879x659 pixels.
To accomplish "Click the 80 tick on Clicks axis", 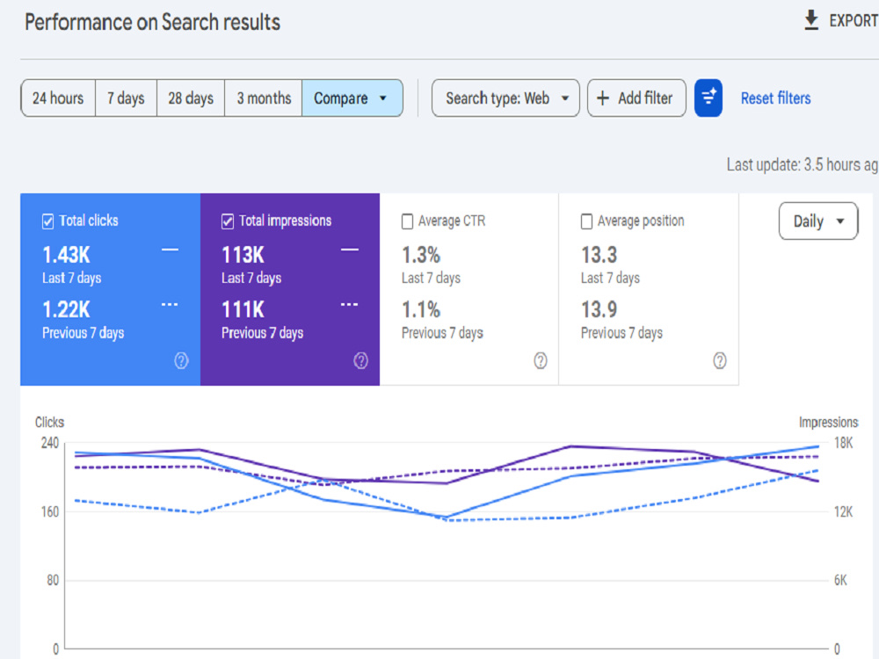I will pyautogui.click(x=53, y=580).
